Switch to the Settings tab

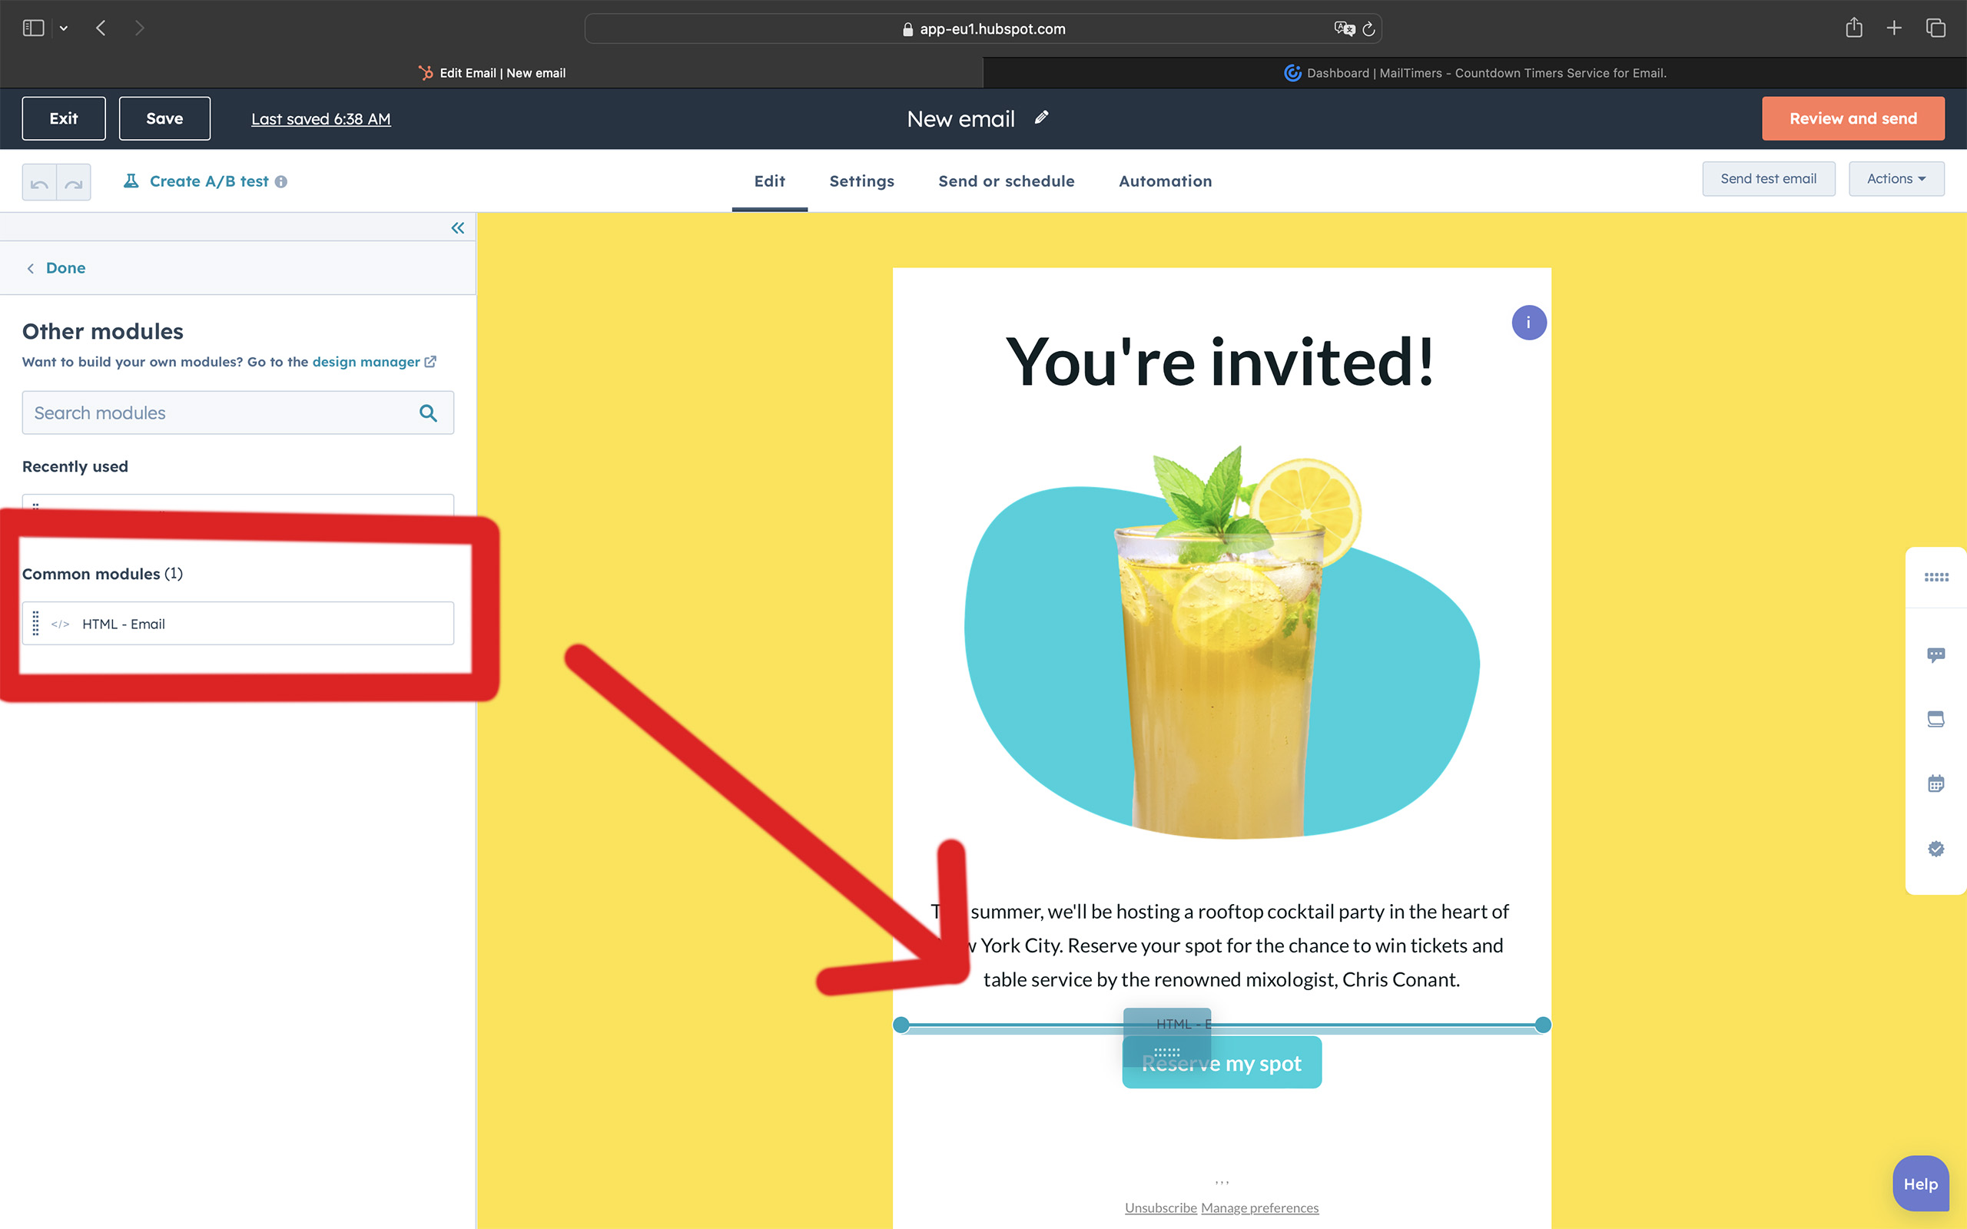click(861, 181)
